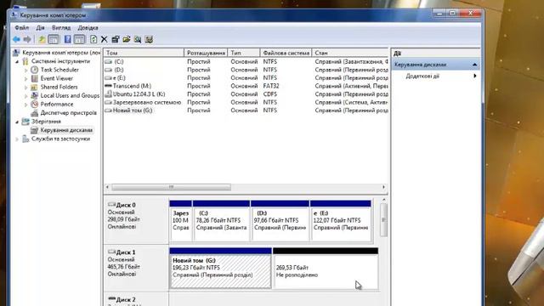Sort by the Том column header
This screenshot has height=306, width=544.
144,53
